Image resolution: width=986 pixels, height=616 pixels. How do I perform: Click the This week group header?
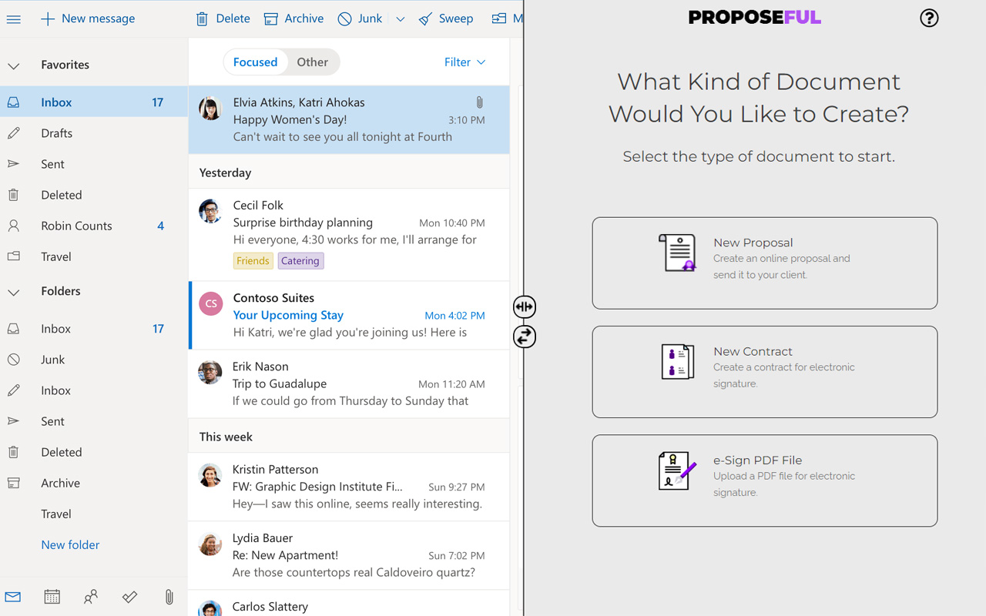pyautogui.click(x=349, y=437)
